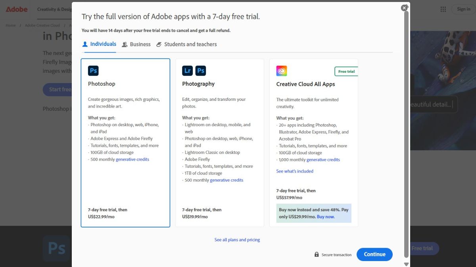
Task: Click the person icon beside Individuals
Action: 85,44
